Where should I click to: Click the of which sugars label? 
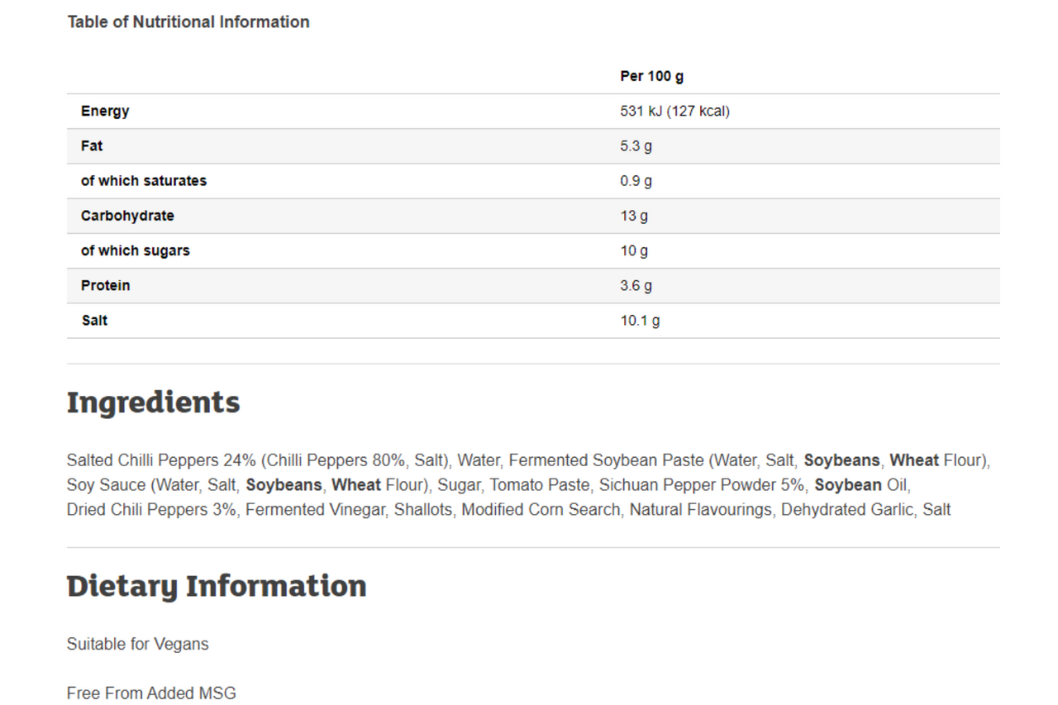[x=135, y=250]
